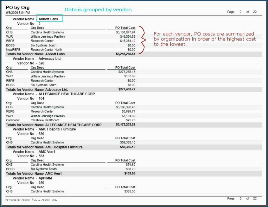This screenshot has width=268, height=207.
Task: Open the "Powered by Aperek" footer text
Action: [31, 200]
